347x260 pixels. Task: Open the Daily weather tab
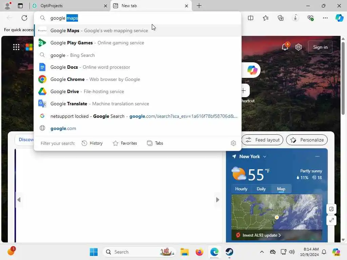coord(261,189)
